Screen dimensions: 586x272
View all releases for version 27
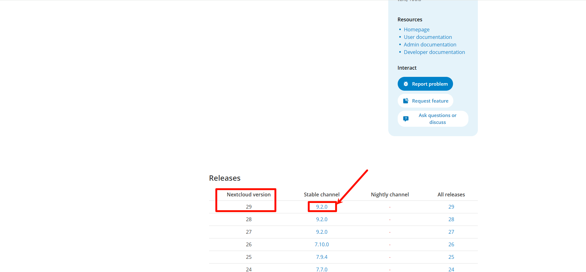451,232
